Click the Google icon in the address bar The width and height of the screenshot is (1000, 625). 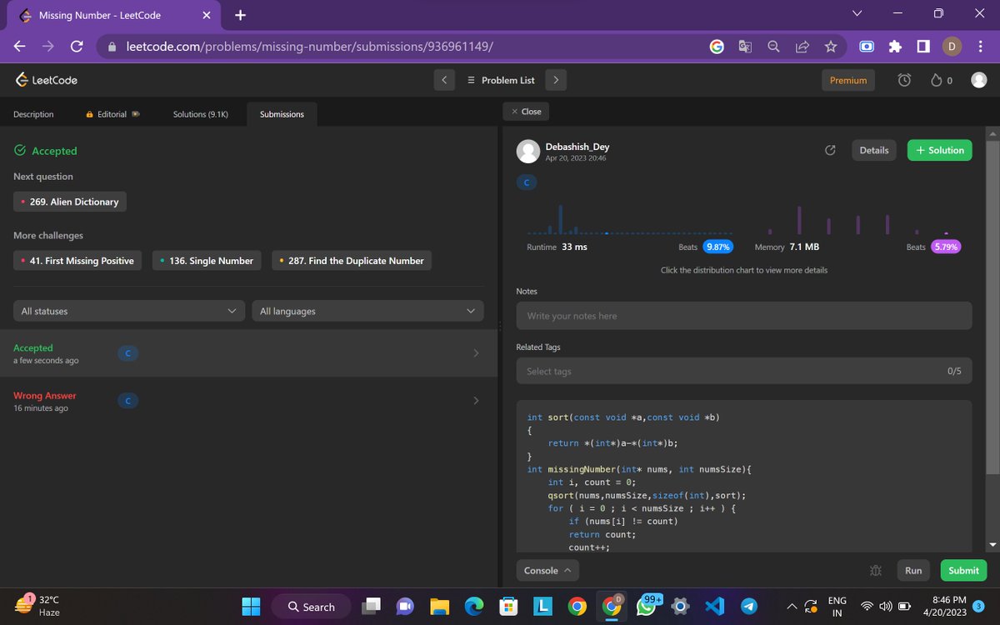[717, 47]
